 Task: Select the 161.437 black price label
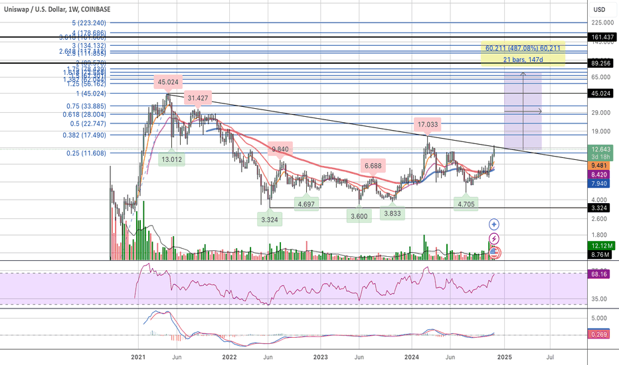pyautogui.click(x=602, y=37)
